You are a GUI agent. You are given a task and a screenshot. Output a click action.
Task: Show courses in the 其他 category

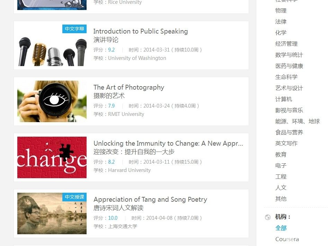pos(281,199)
